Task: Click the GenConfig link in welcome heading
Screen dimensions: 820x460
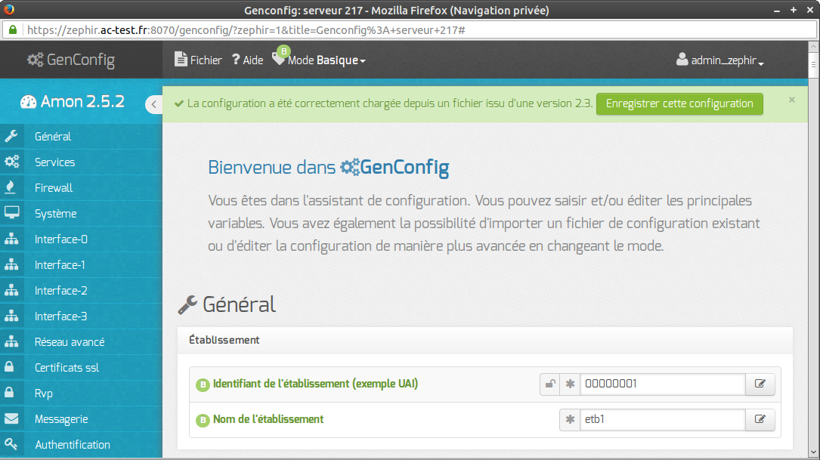Action: (x=395, y=167)
